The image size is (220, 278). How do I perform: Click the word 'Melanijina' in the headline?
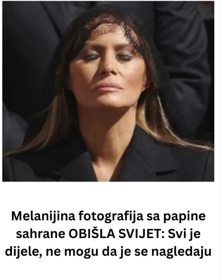click(43, 216)
